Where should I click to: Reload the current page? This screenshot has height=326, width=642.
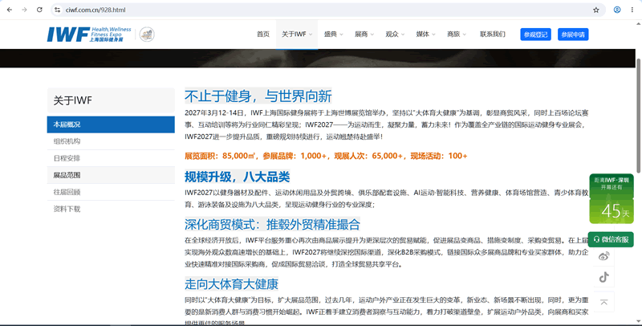[x=39, y=10]
